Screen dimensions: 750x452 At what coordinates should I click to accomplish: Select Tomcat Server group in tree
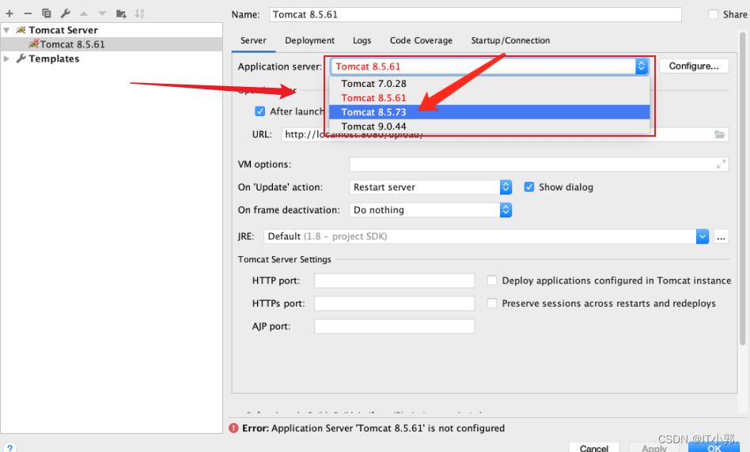coord(62,30)
